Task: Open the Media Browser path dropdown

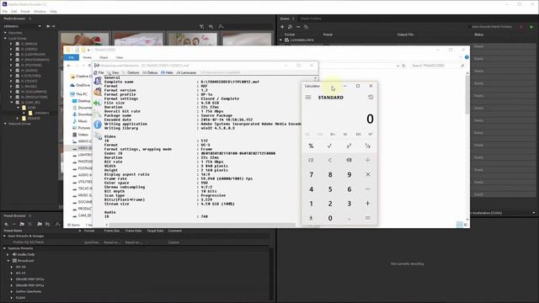Action: click(40, 26)
